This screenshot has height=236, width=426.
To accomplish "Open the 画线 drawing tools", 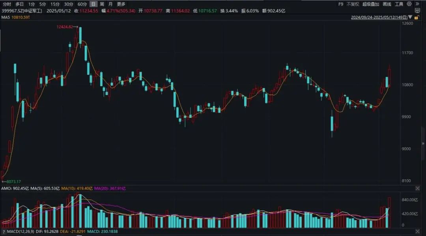I will [x=387, y=4].
